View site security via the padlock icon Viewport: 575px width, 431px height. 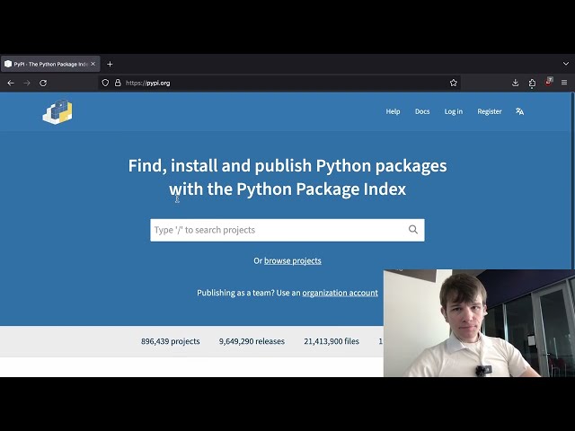[x=118, y=83]
